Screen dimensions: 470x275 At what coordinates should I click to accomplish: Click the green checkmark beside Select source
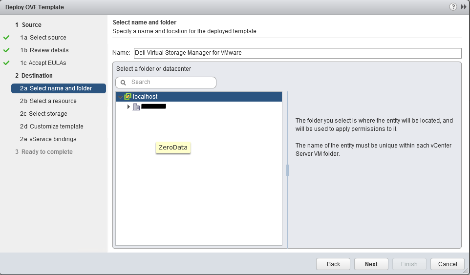coord(6,38)
